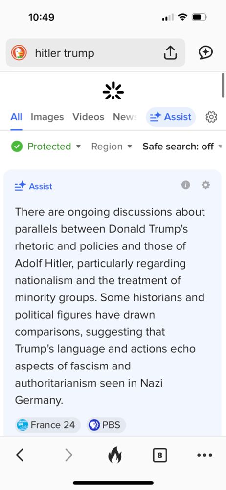Open Assist panel settings gear
This screenshot has width=226, height=490.
click(x=205, y=185)
